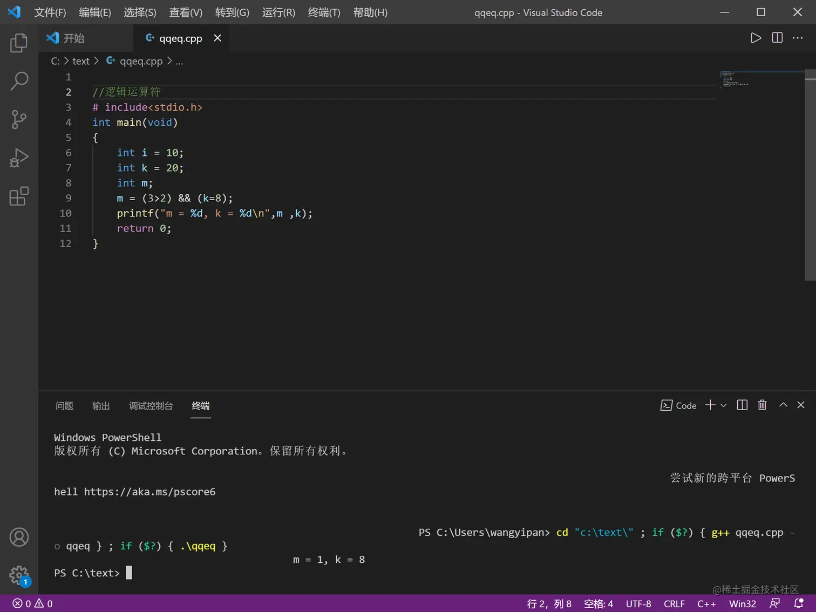The image size is (816, 612).
Task: Open the 终端(T) menu
Action: [x=324, y=12]
